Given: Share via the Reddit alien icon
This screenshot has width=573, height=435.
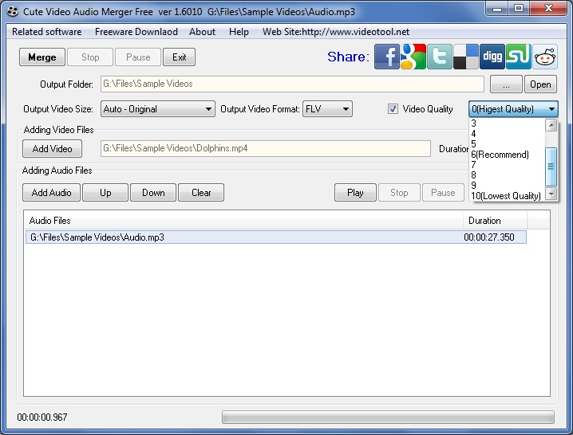Looking at the screenshot, I should coord(545,57).
